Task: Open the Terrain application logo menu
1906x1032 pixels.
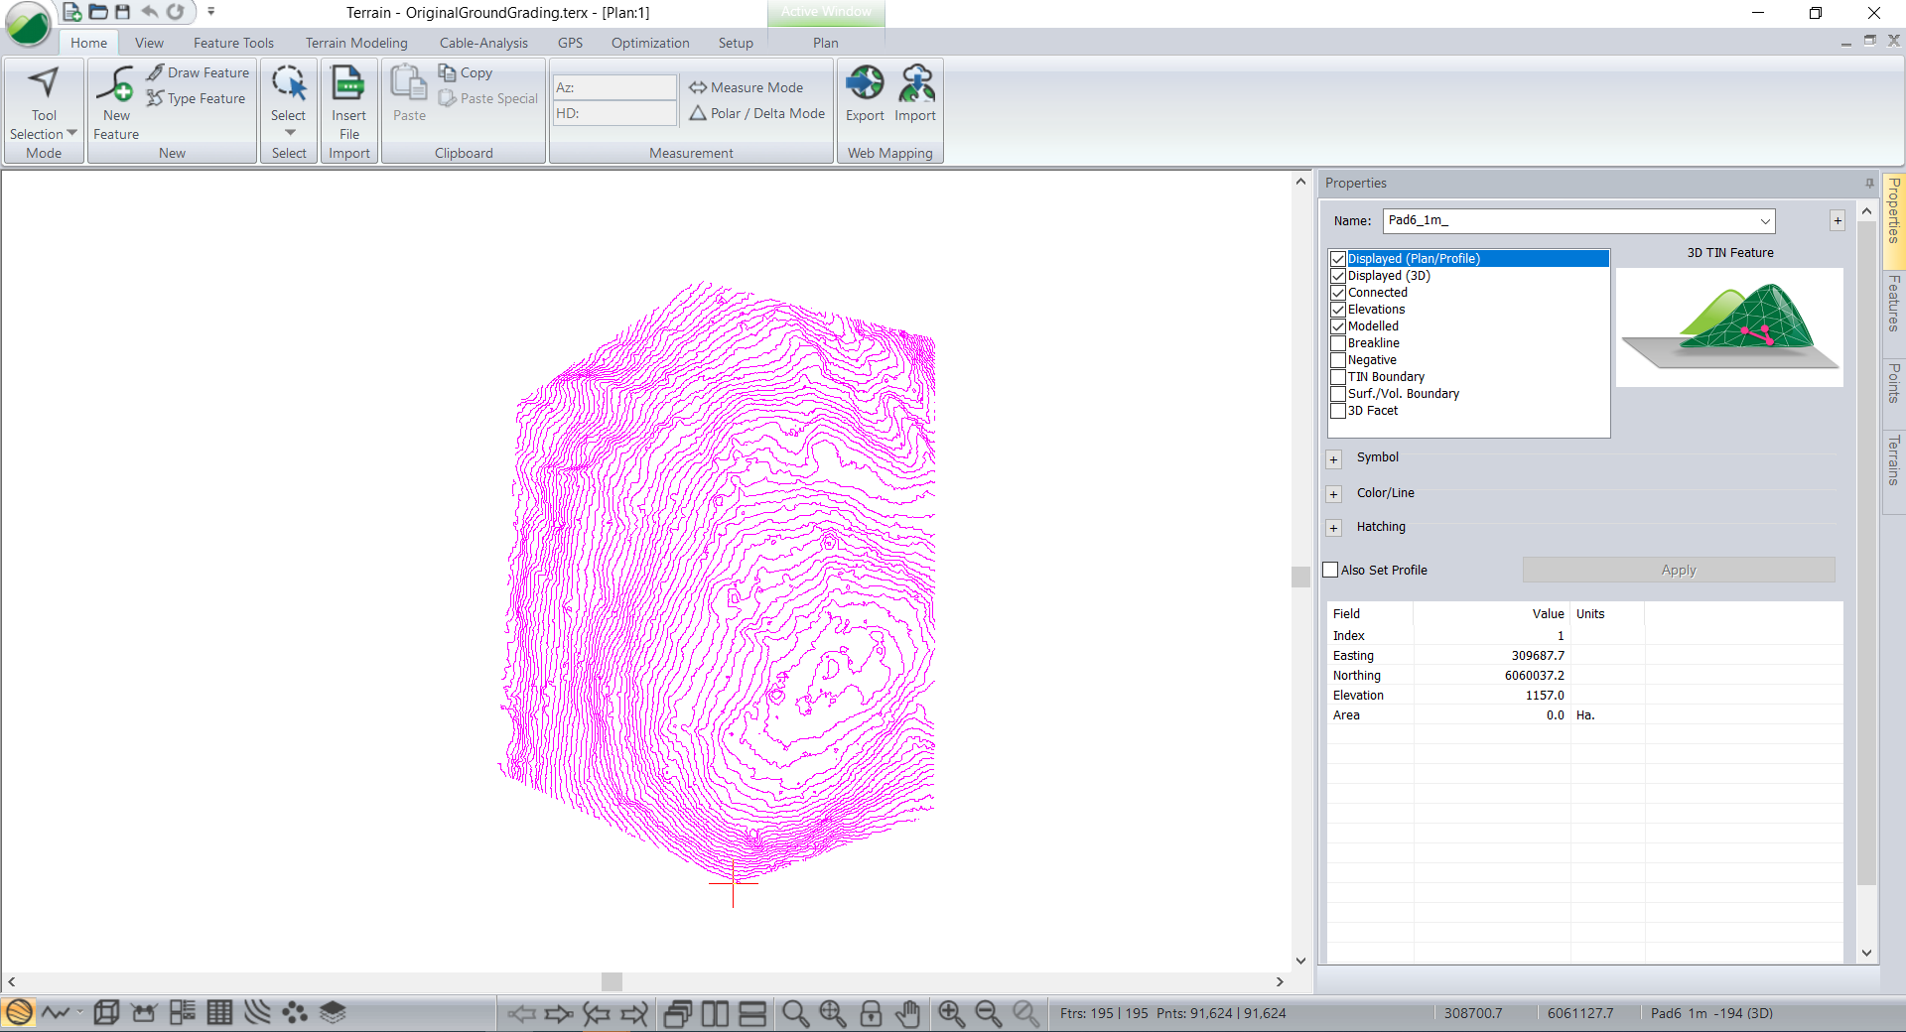Action: (28, 24)
